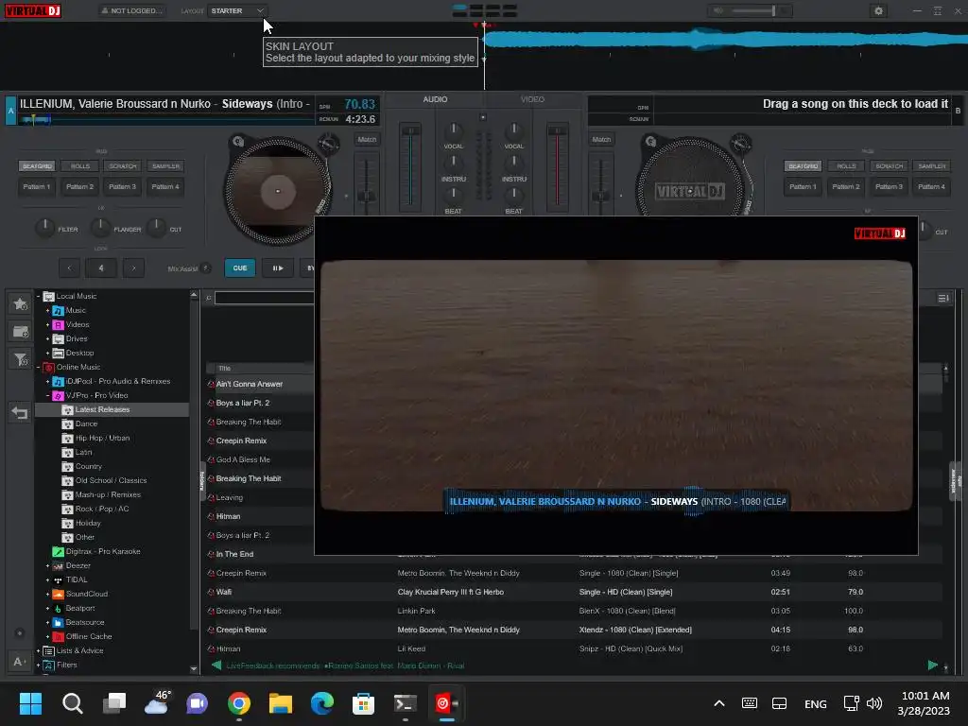Open Microsoft Edge from the taskbar

(x=321, y=703)
